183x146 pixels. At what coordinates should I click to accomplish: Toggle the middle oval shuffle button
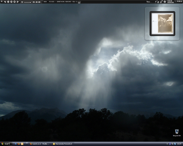[37, 2]
